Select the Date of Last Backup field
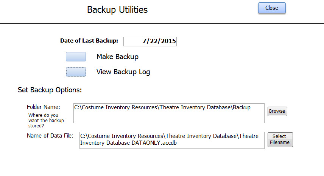The image size is (324, 176). pyautogui.click(x=150, y=41)
